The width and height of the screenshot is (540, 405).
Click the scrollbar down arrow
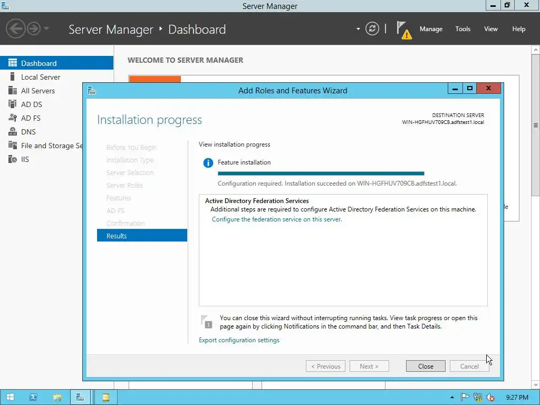pyautogui.click(x=536, y=384)
